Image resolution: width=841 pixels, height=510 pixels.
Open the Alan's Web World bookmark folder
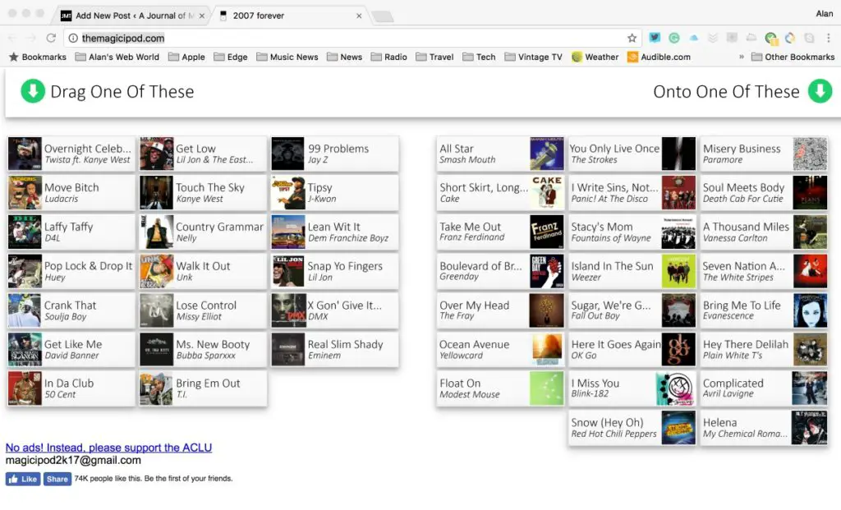(117, 57)
